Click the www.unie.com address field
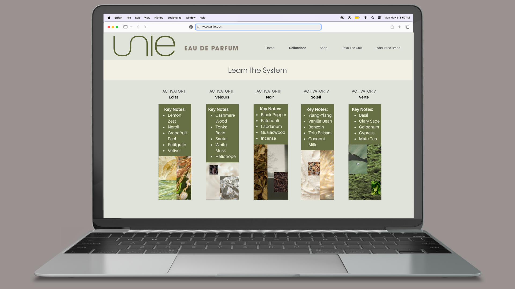 258,27
